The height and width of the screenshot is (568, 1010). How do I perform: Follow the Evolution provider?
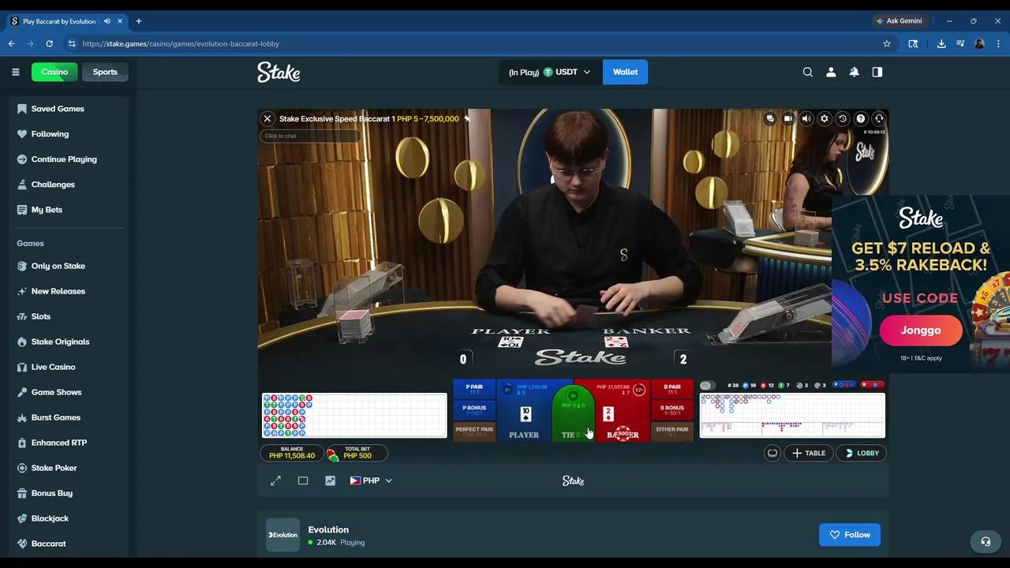point(850,535)
